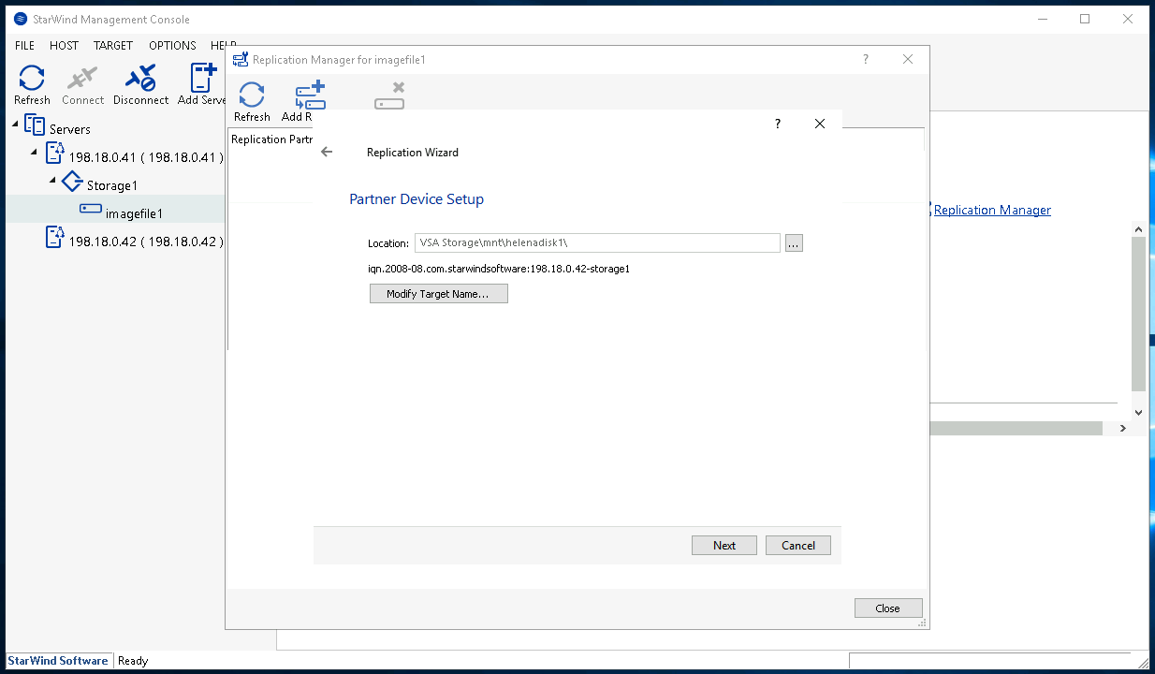Click the Disconnect toolbar icon
The width and height of the screenshot is (1155, 674).
coord(140,83)
